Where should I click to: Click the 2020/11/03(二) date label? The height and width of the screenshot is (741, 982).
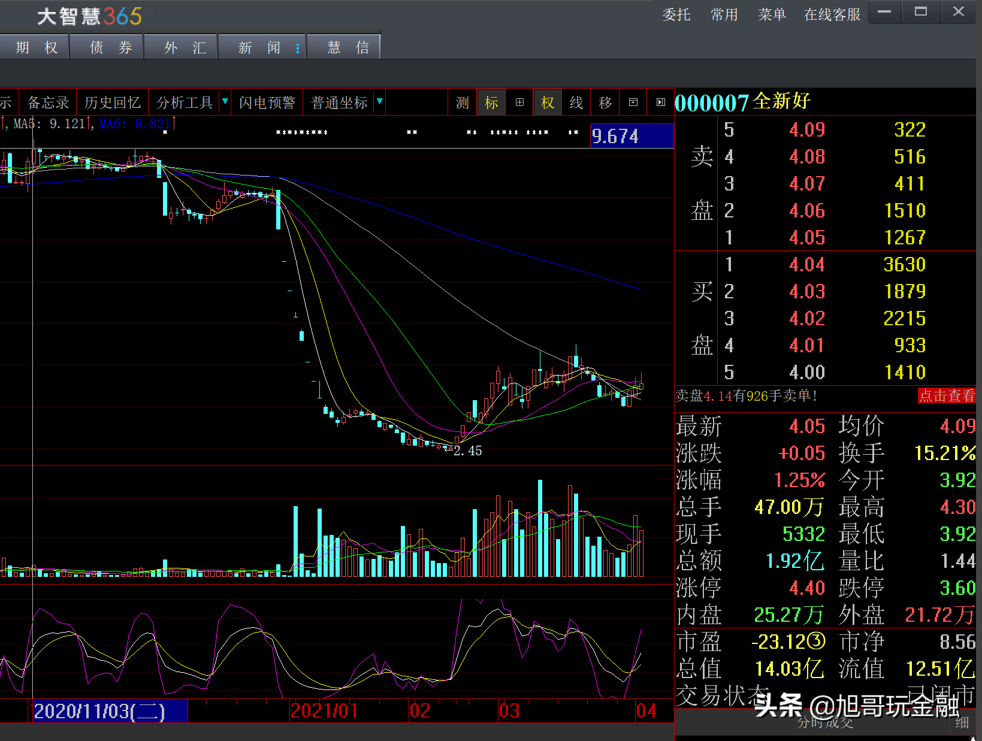point(110,711)
